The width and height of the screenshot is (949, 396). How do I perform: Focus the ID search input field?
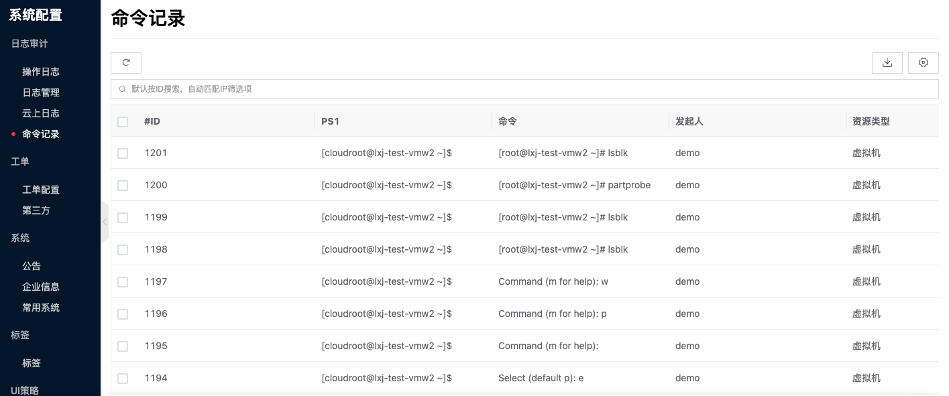[524, 89]
